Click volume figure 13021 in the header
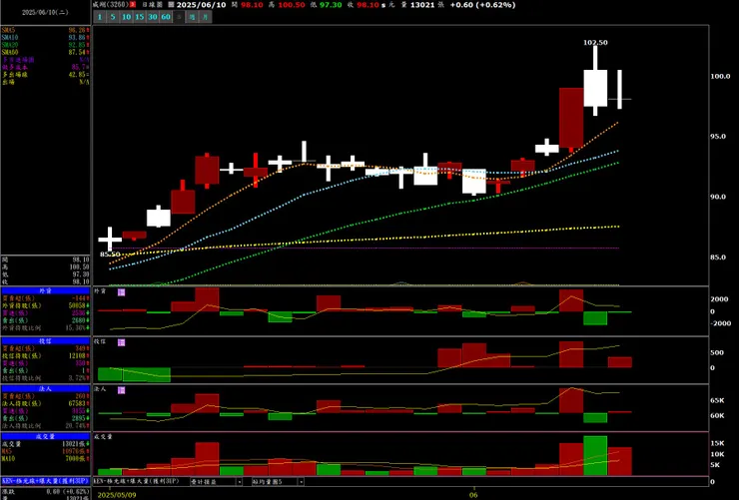 click(422, 5)
